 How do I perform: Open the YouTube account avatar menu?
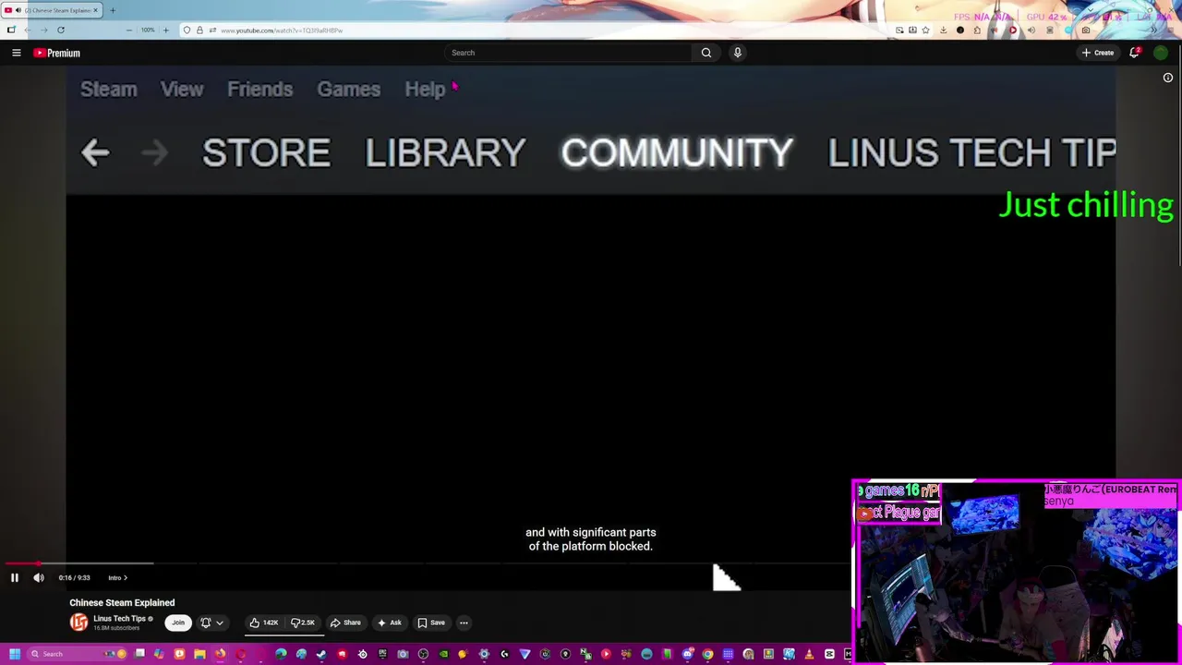1161,53
